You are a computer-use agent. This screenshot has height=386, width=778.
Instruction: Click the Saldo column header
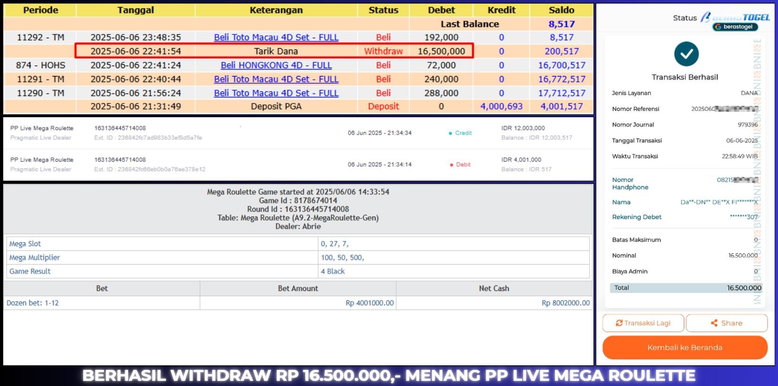[x=562, y=10]
